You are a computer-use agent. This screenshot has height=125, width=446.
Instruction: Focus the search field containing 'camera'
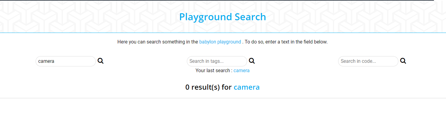(66, 61)
